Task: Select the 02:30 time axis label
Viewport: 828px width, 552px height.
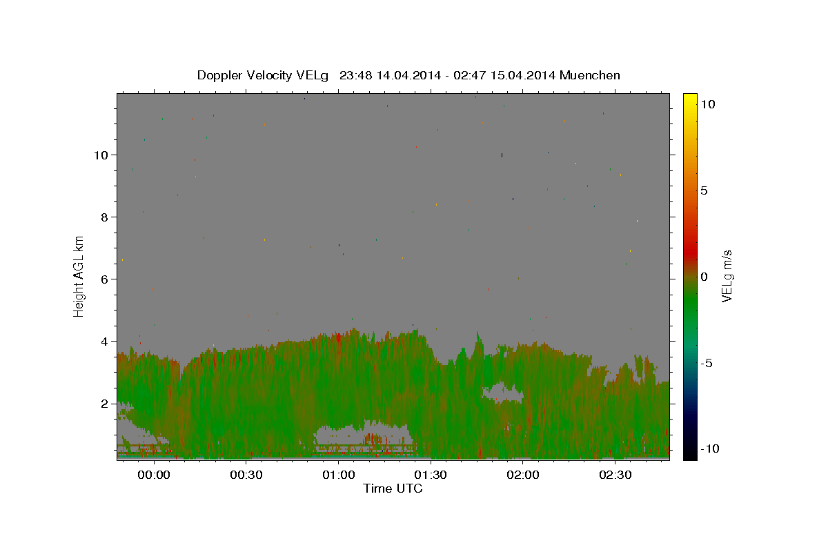Action: pyautogui.click(x=615, y=475)
